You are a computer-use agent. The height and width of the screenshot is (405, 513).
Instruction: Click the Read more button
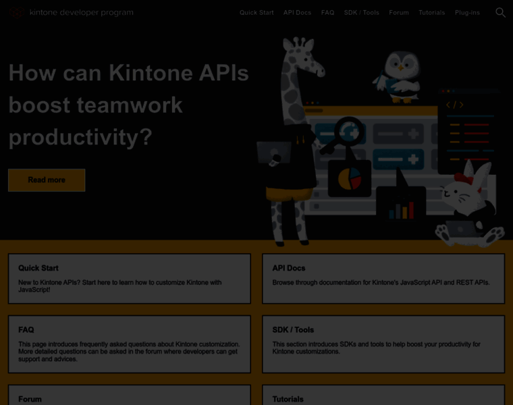[47, 180]
